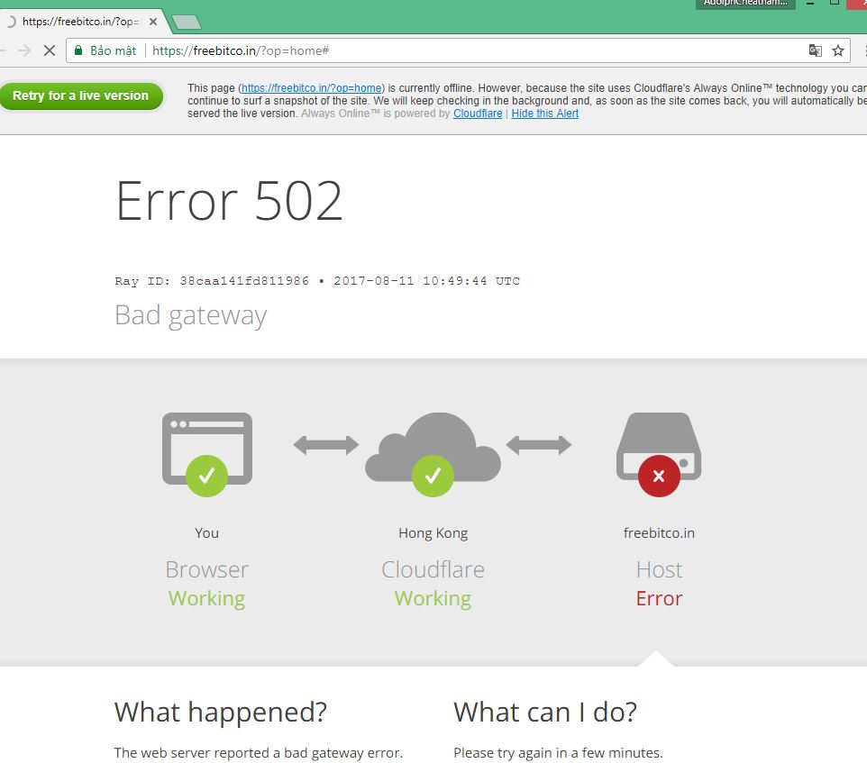Click the green padlock security icon
Screen dimensions: 867x763
coord(78,50)
